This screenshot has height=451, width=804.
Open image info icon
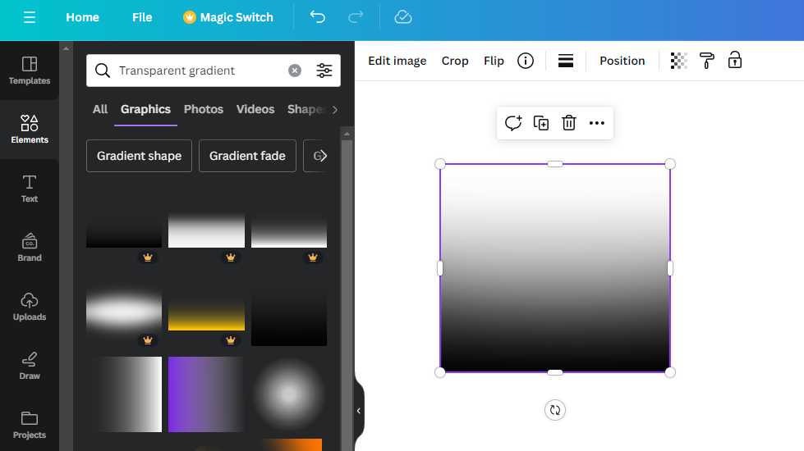click(525, 61)
